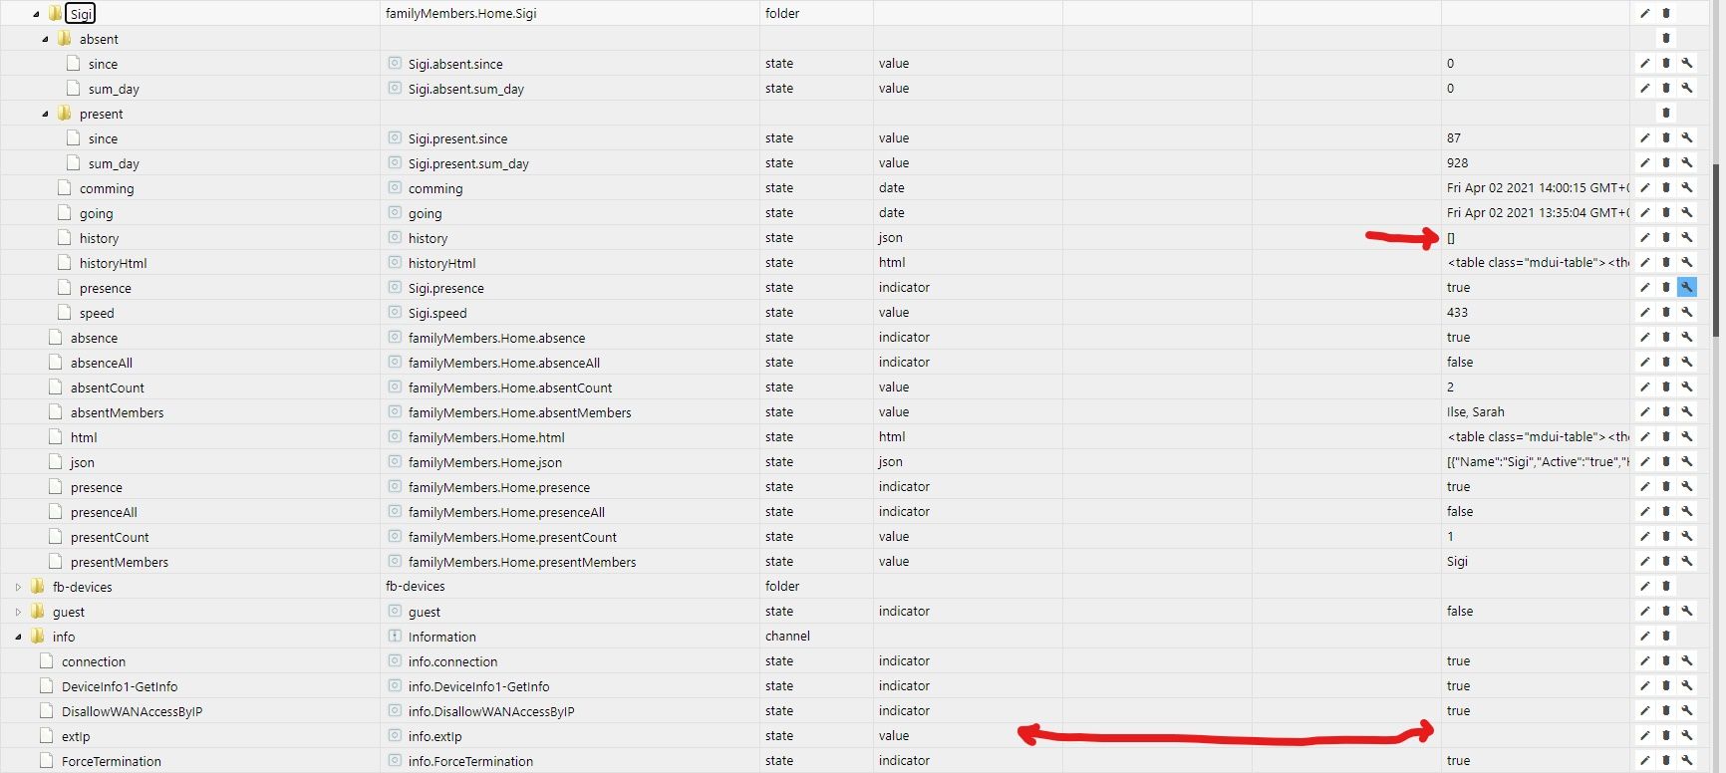Open wrench settings for info.DisallowWANAccessByIP

click(x=1687, y=711)
